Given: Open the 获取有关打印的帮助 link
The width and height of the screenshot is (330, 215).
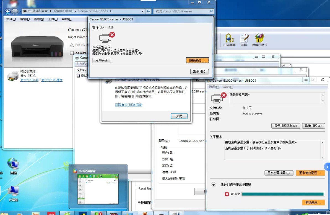Looking at the screenshot, I should (x=129, y=105).
